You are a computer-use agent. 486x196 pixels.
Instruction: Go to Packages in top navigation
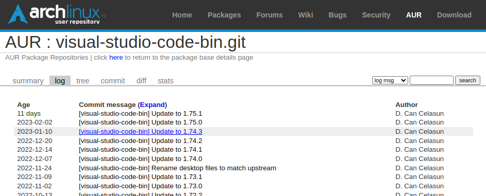(224, 15)
